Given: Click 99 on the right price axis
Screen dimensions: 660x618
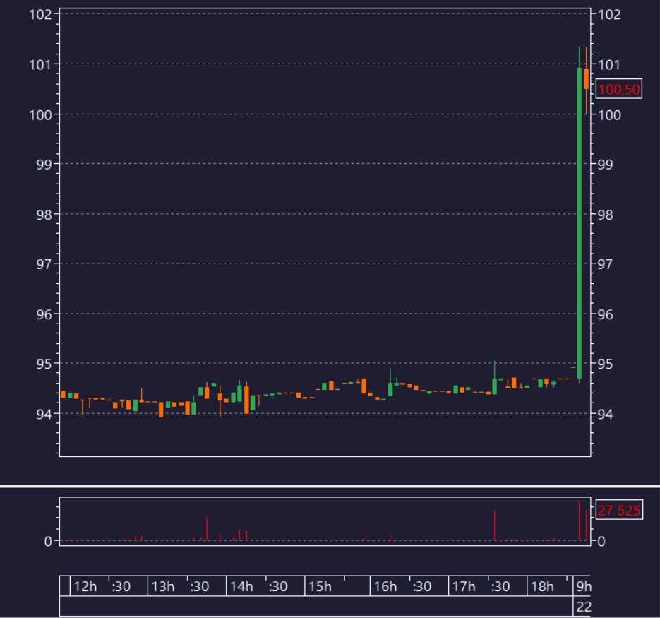Looking at the screenshot, I should [x=605, y=165].
